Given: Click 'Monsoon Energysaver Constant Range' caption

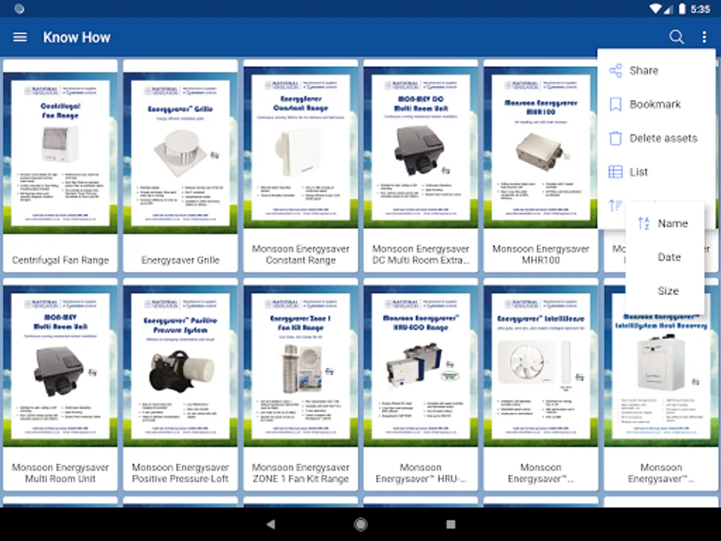Looking at the screenshot, I should (x=300, y=254).
